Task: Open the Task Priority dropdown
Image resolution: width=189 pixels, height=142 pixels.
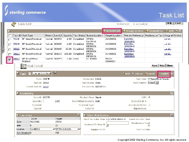Action: [x=157, y=83]
